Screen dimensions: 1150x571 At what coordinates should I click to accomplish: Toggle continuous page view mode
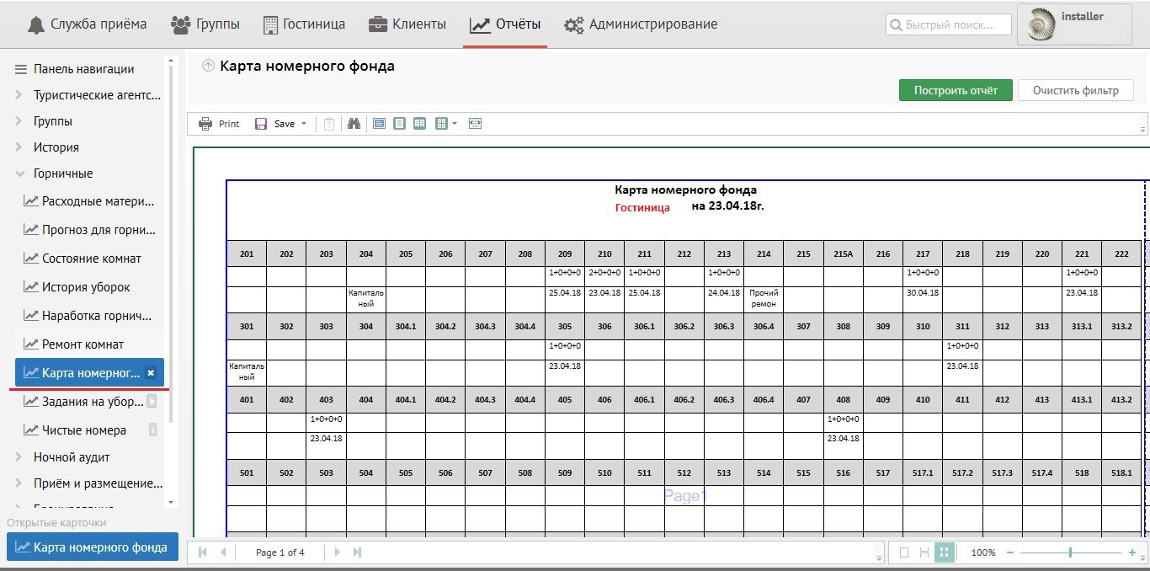[924, 552]
